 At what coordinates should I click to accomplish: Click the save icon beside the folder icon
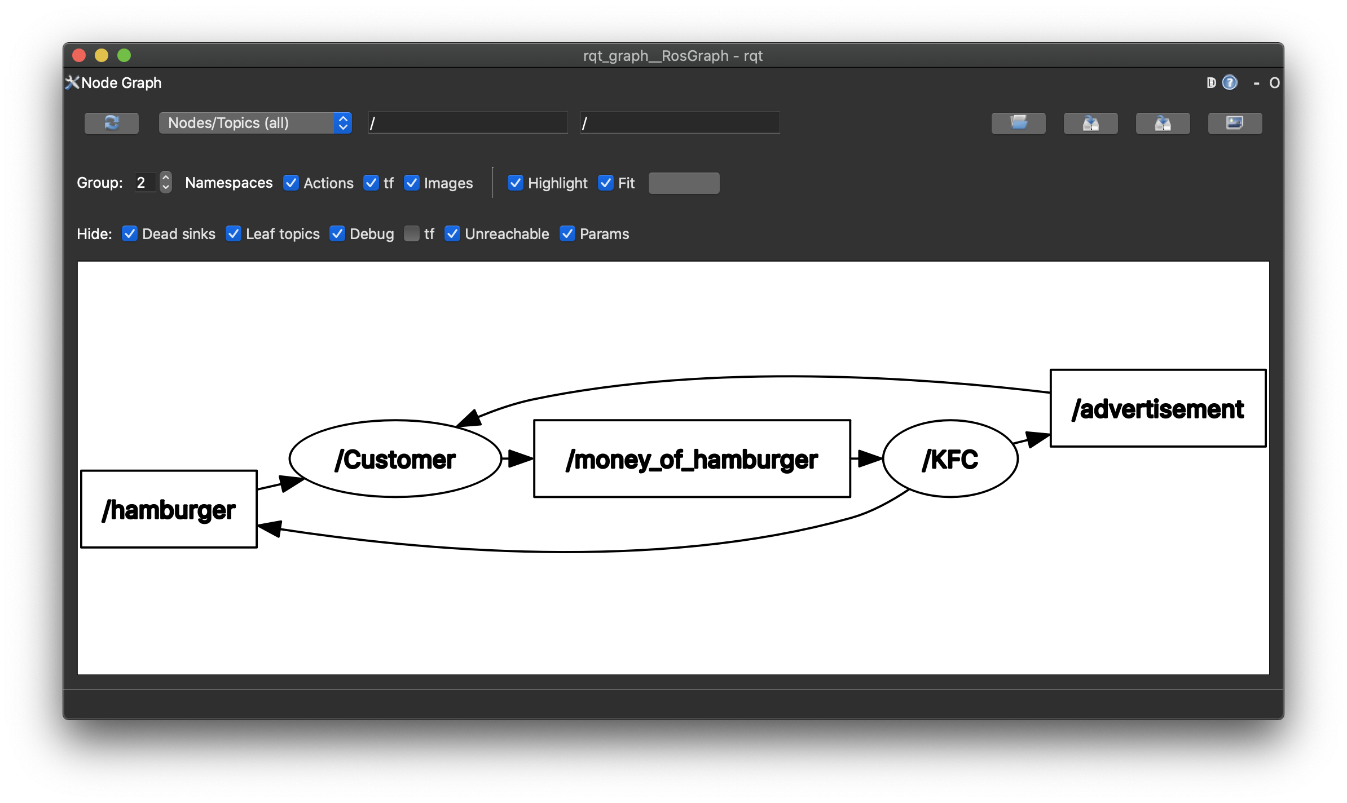[1090, 123]
